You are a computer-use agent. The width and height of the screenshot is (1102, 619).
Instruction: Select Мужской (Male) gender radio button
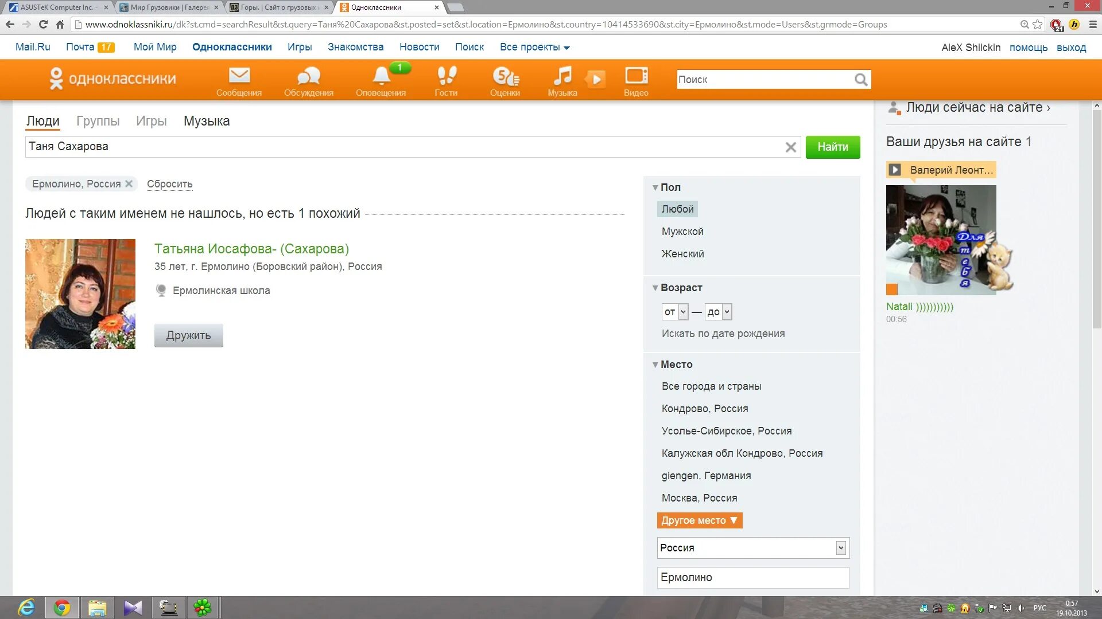[x=682, y=232]
